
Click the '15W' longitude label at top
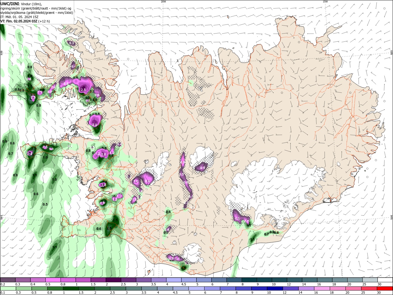tap(325, 2)
